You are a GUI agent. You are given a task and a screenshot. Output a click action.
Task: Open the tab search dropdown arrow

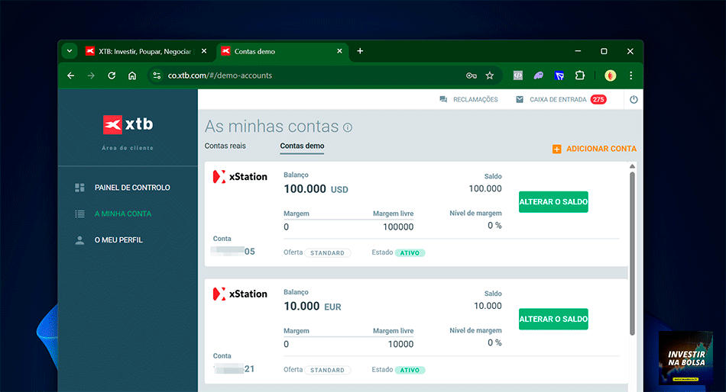click(70, 51)
